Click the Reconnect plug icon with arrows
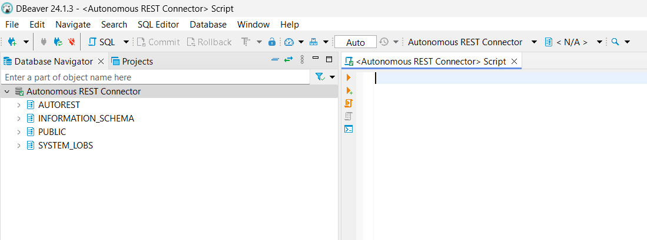The image size is (647, 240). [57, 42]
